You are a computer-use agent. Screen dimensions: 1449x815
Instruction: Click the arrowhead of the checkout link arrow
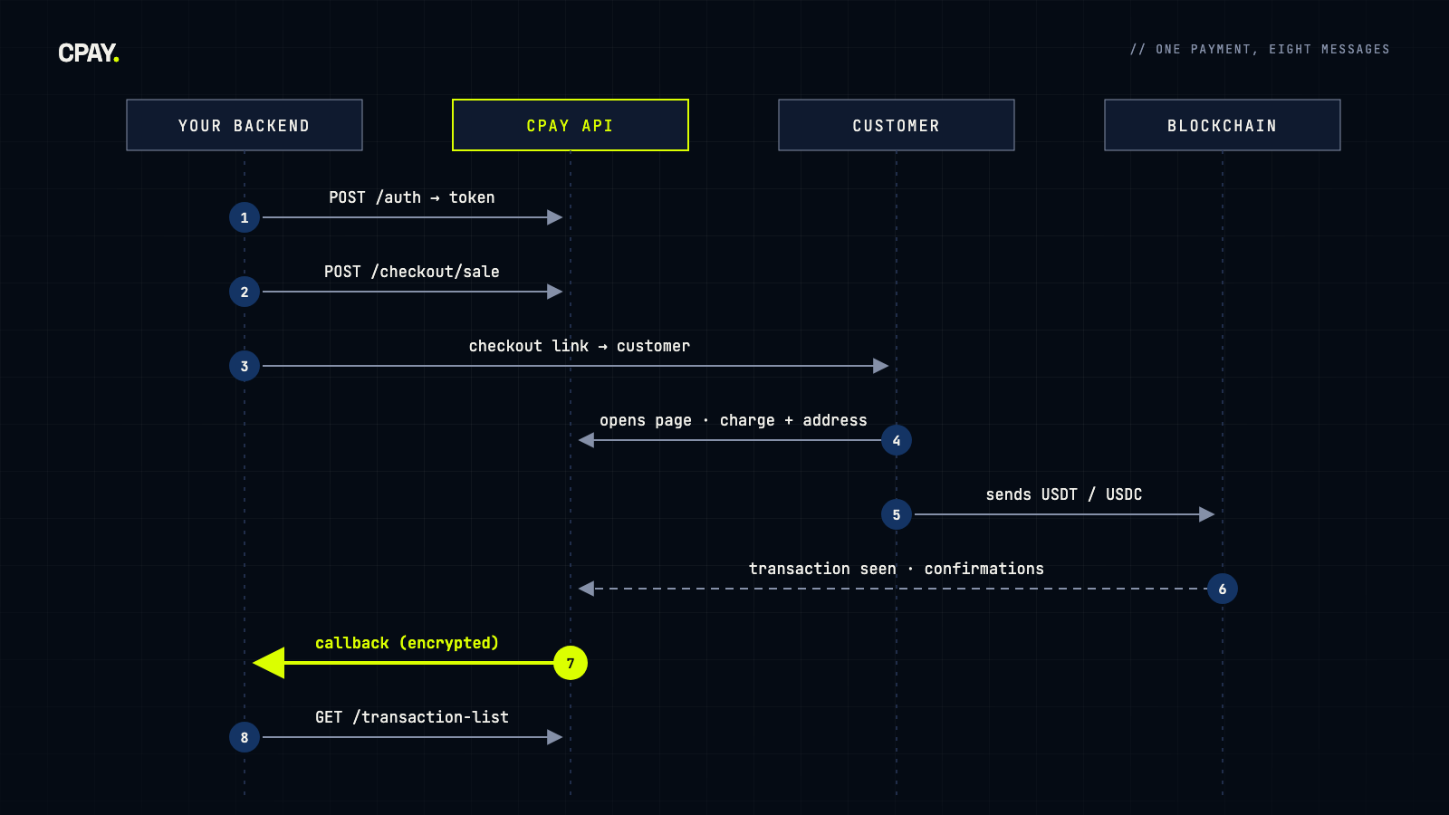881,366
